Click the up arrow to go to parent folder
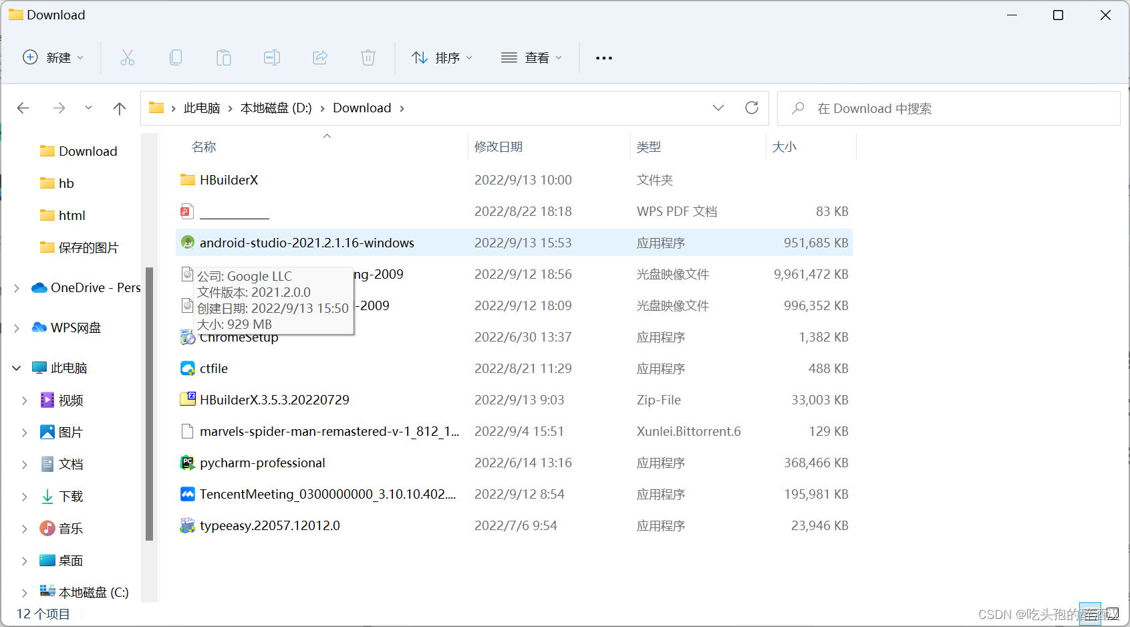1130x627 pixels. pyautogui.click(x=119, y=108)
